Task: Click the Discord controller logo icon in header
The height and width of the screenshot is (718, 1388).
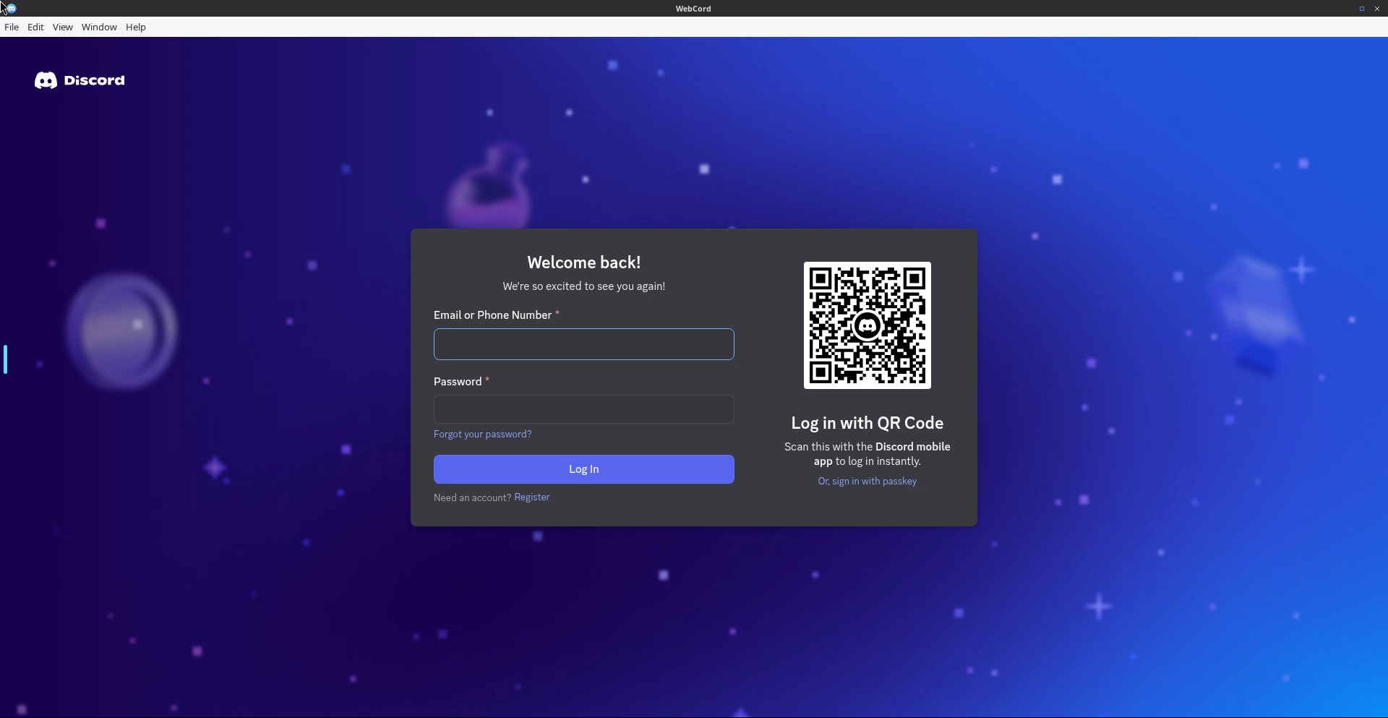Action: tap(46, 80)
